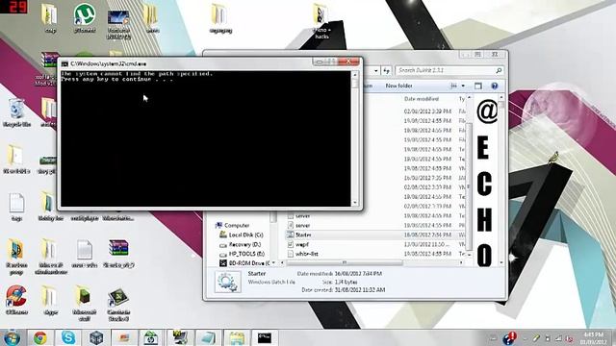Screen dimensions: 616x346
Task: Launch Google Chrome from taskbar
Action: click(39, 337)
